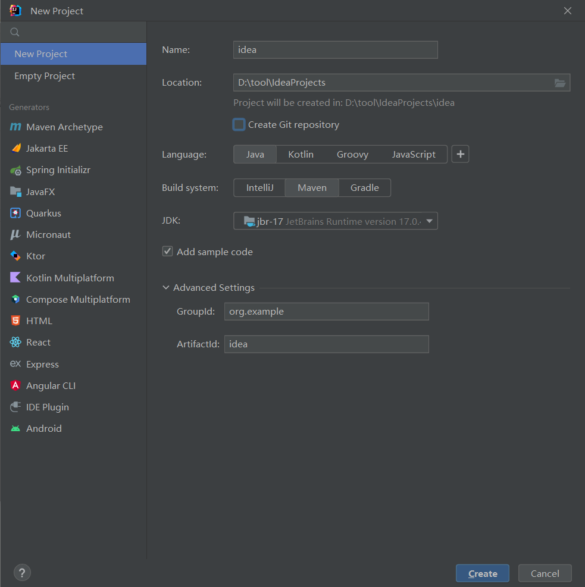The width and height of the screenshot is (585, 587).
Task: Browse for project location folder icon
Action: (x=560, y=83)
